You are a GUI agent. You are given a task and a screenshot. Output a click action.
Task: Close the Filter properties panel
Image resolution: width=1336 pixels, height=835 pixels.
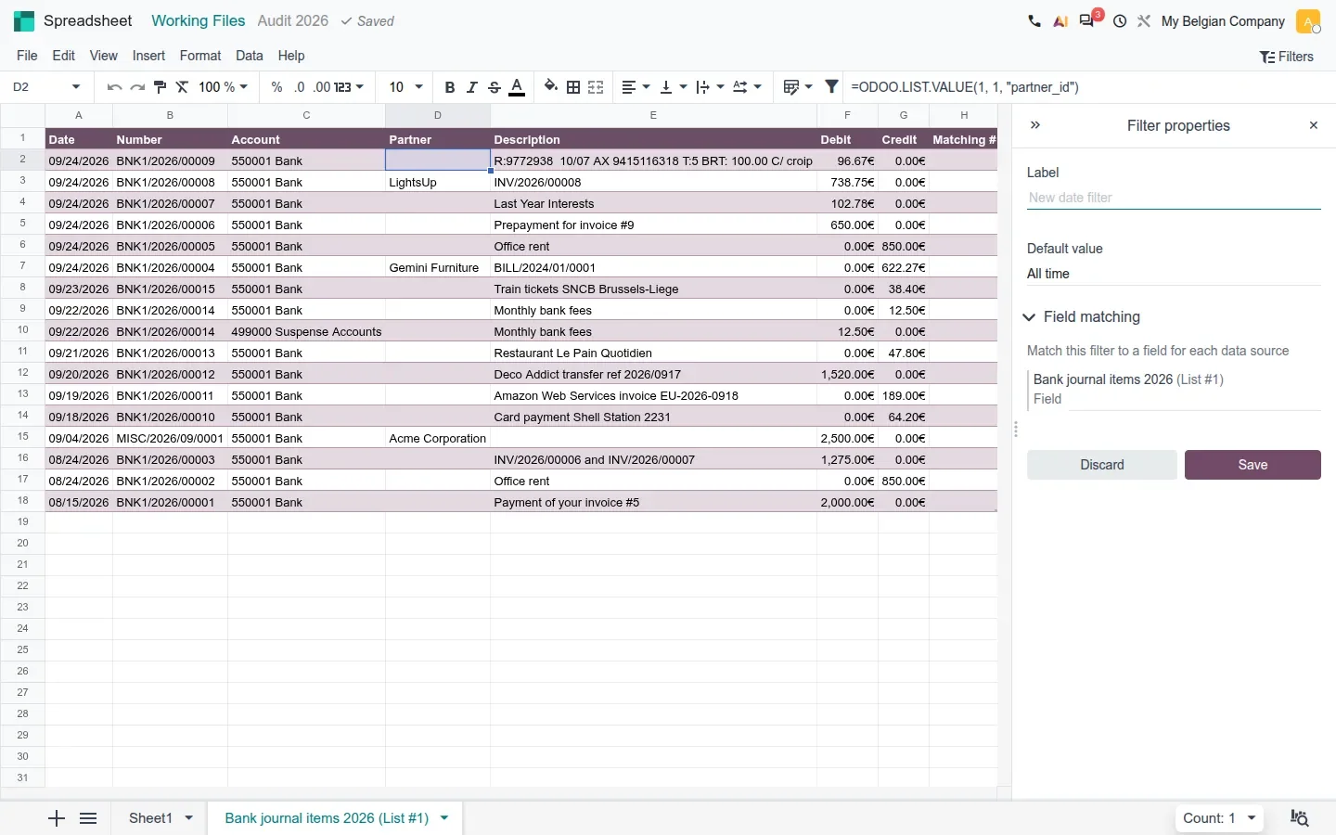point(1313,125)
